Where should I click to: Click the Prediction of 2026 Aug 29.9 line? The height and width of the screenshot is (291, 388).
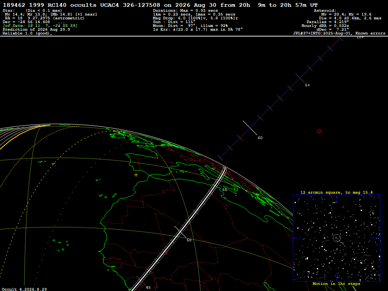[x=36, y=30]
